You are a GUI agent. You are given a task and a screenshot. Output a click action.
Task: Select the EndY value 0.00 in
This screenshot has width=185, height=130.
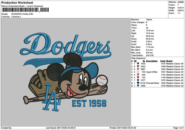[149, 44]
